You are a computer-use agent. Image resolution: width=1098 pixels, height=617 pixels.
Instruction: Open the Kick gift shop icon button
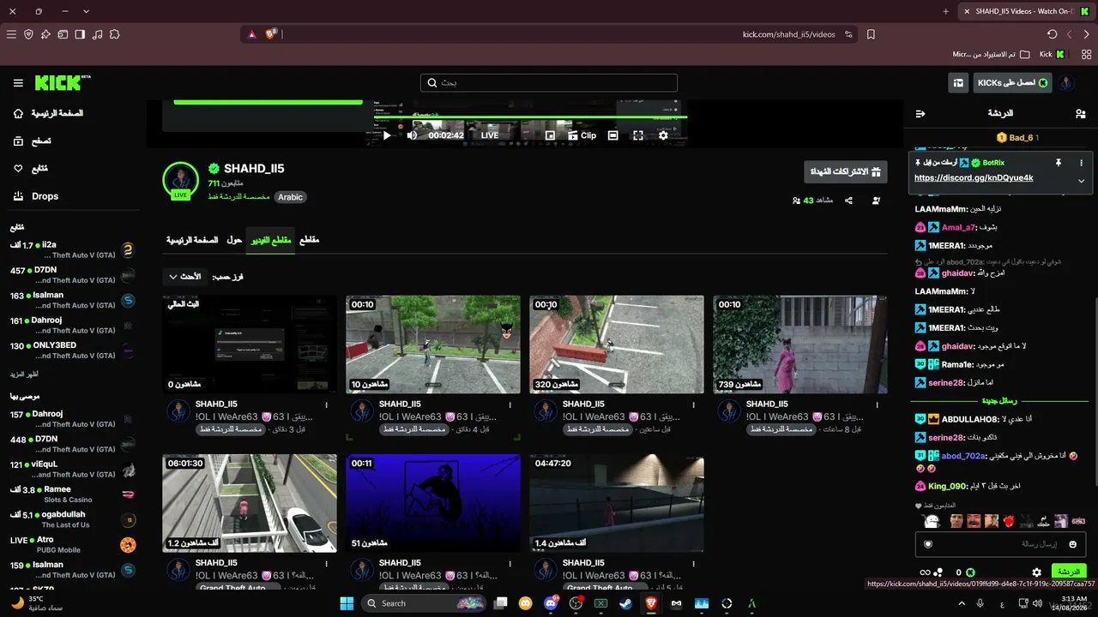tap(958, 83)
